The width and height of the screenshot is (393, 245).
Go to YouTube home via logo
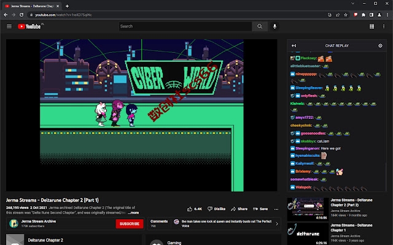coord(29,26)
